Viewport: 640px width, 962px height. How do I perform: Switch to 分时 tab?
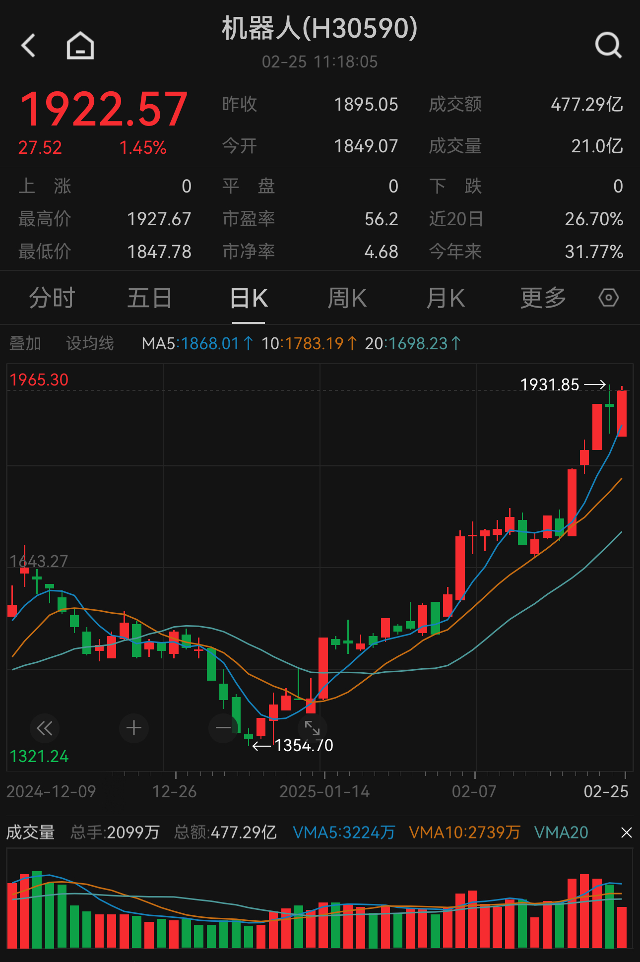52,298
